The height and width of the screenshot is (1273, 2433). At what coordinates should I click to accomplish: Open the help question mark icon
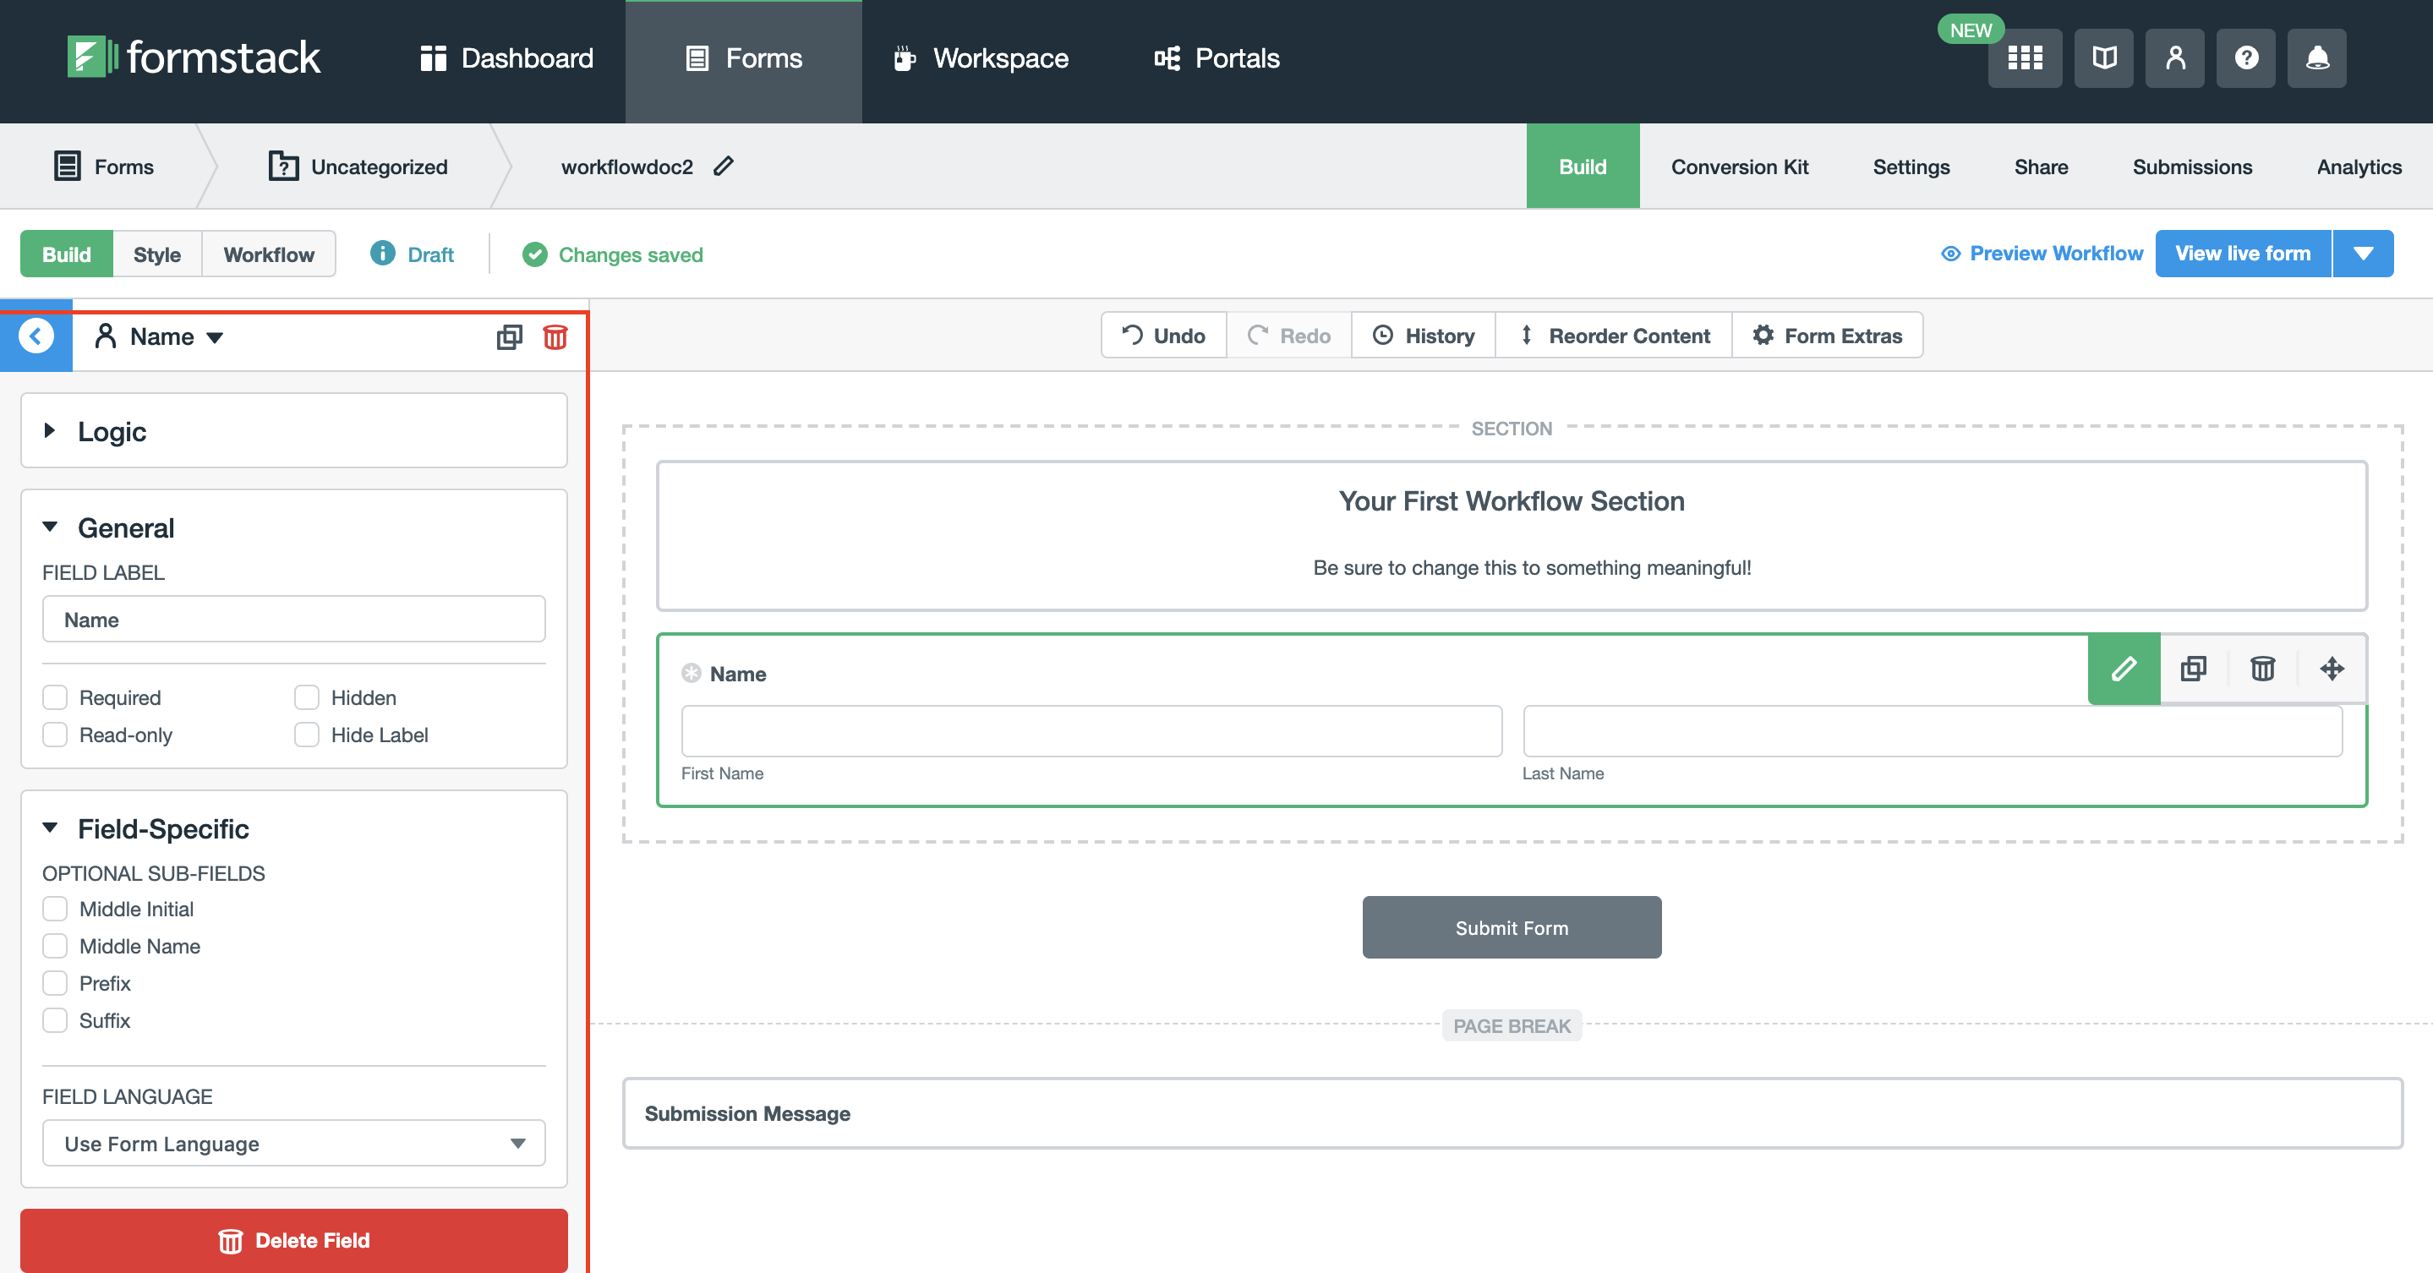[x=2245, y=58]
